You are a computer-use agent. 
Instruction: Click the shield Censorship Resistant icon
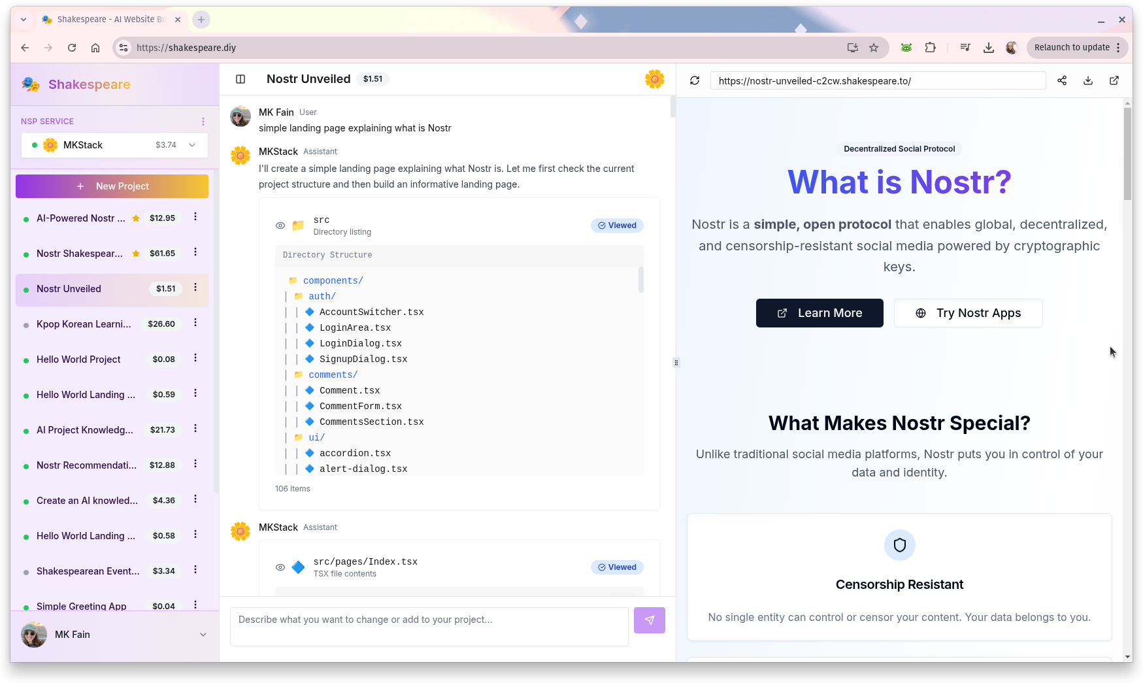(899, 545)
